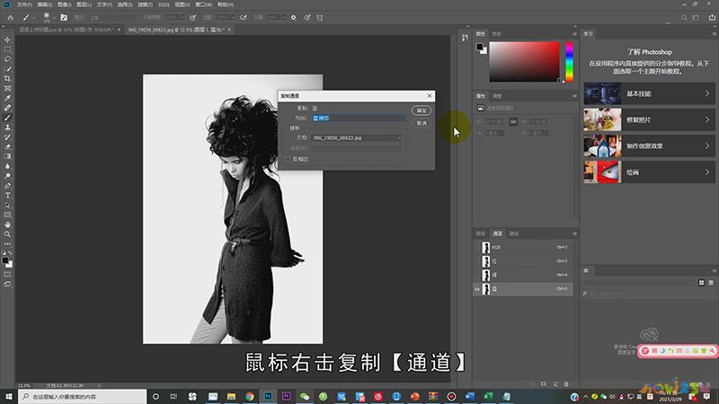Select the Dodge tool
Screen dimensions: 719x404
pyautogui.click(x=7, y=176)
